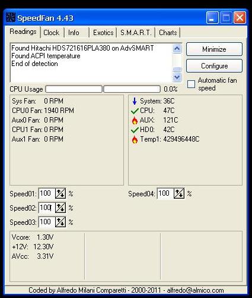Open the Charts tab
The image size is (252, 298).
coord(168,33)
